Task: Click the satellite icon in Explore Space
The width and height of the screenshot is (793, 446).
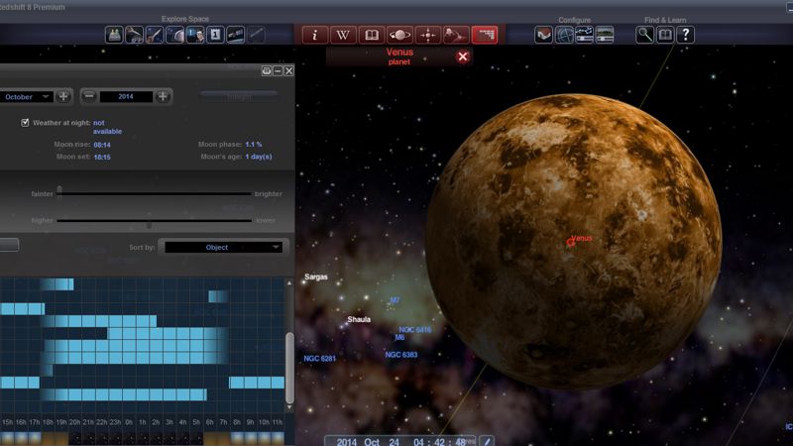Action: 236,35
